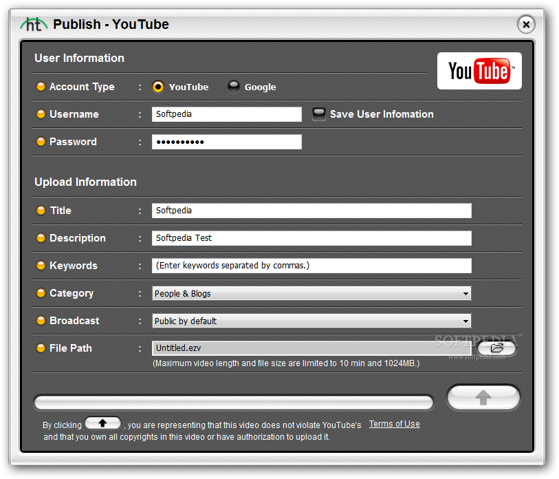Click the Publish - YouTube title text

point(111,24)
